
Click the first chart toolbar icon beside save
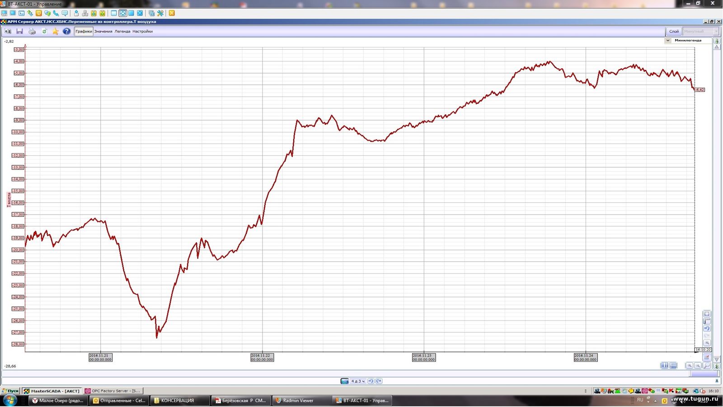pos(8,31)
